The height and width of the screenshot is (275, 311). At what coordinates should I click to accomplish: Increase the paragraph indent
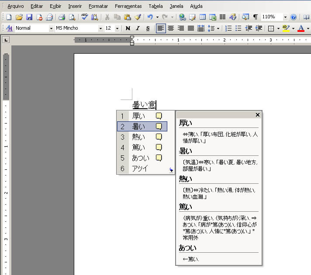[x=259, y=28]
